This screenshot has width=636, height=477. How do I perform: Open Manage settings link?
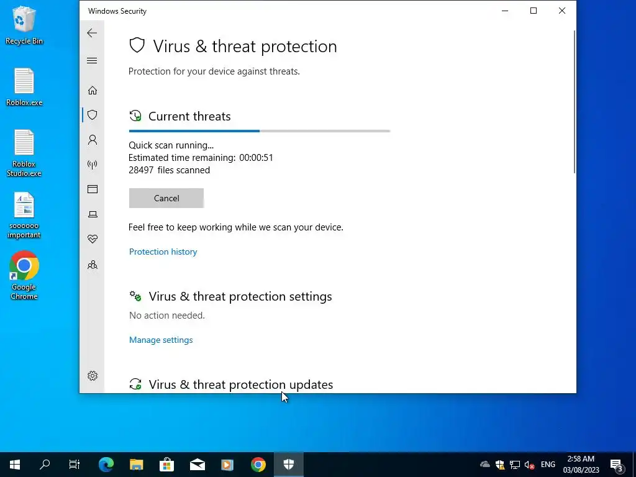click(161, 340)
